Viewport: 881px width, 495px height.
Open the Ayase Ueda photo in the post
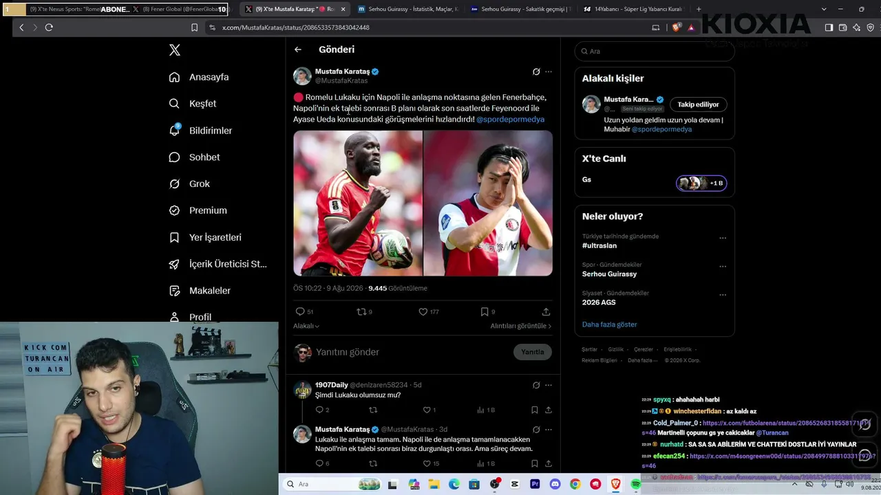pyautogui.click(x=488, y=203)
